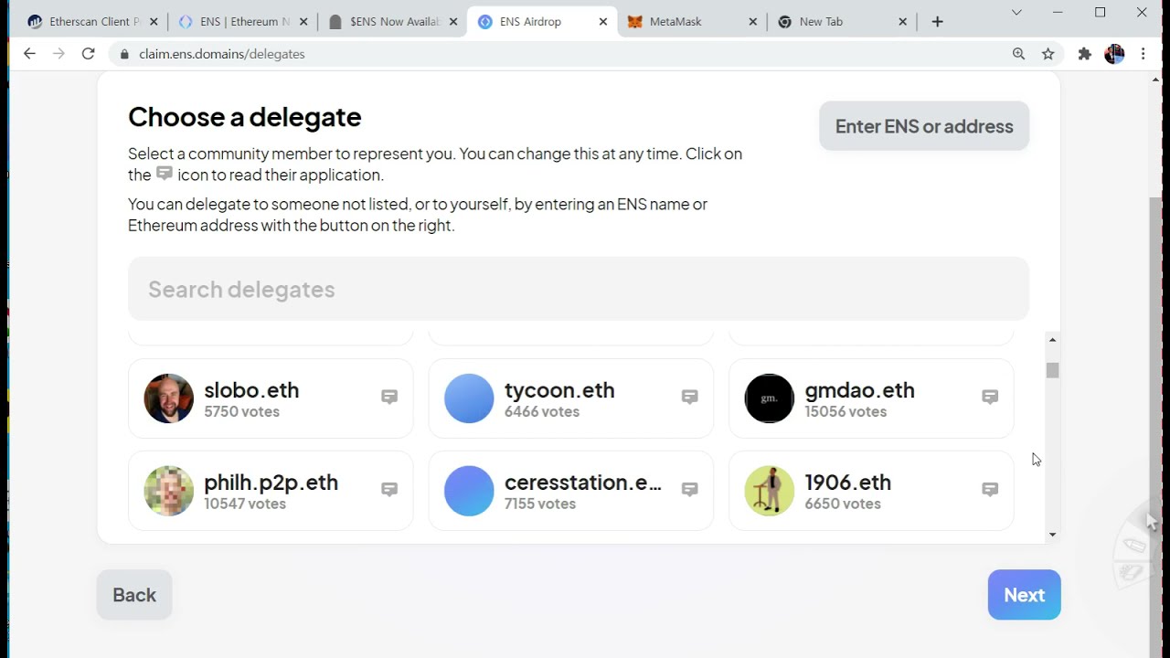Open 1906.eth's application message icon
Viewport: 1170px width, 658px height.
(990, 489)
